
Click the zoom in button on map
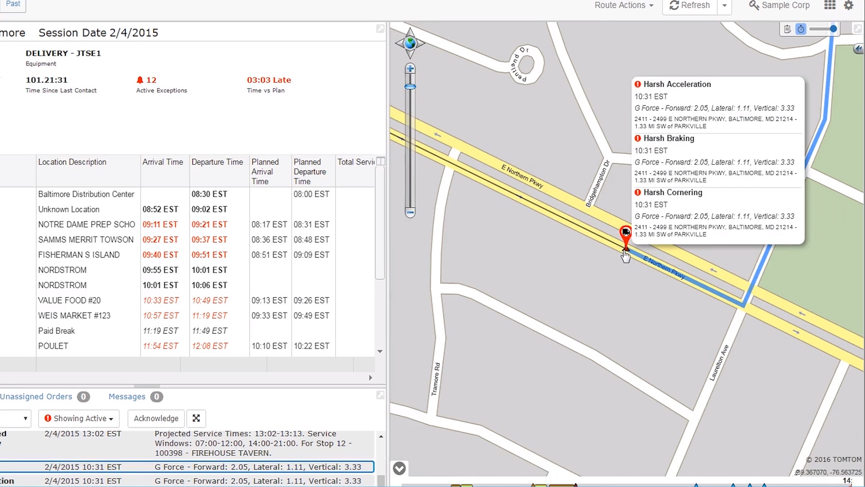point(410,69)
